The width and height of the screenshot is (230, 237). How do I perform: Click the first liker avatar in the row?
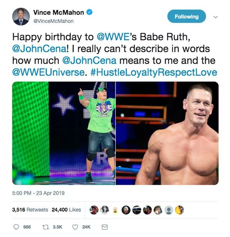[94, 210]
